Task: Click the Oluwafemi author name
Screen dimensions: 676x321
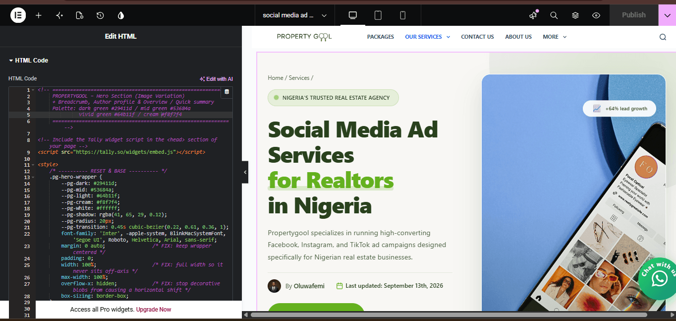Action: (309, 286)
